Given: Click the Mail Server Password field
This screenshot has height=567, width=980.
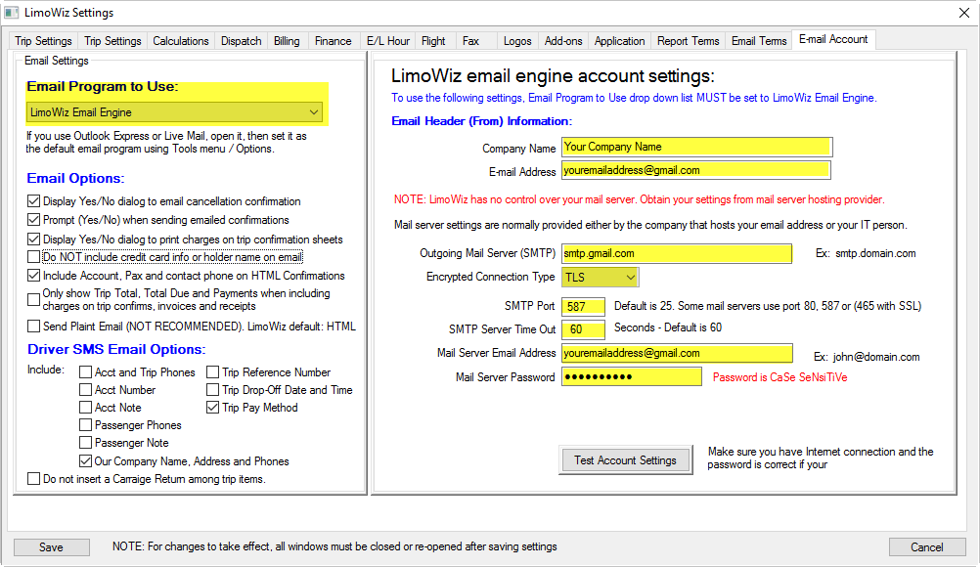Looking at the screenshot, I should [x=632, y=376].
